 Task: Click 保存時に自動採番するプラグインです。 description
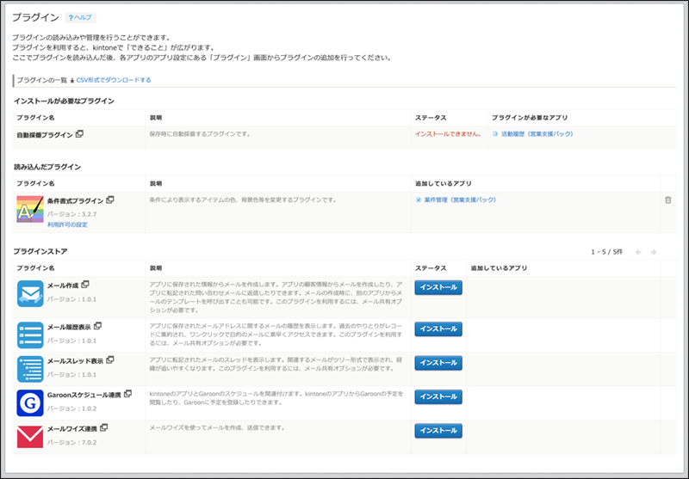click(x=200, y=134)
